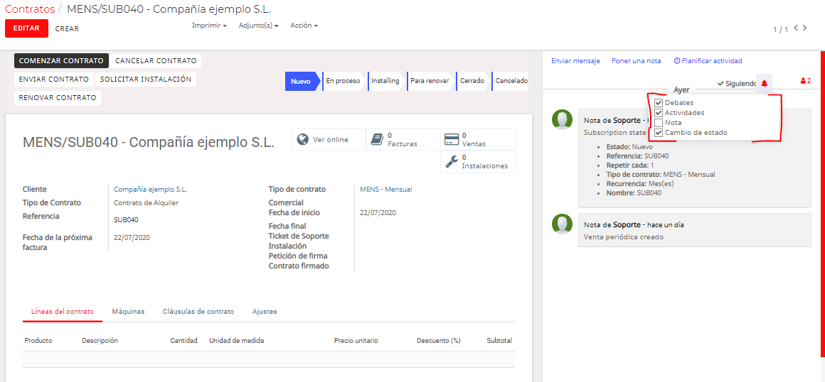Select the Cancelado stage
The height and width of the screenshot is (382, 825).
click(x=510, y=82)
